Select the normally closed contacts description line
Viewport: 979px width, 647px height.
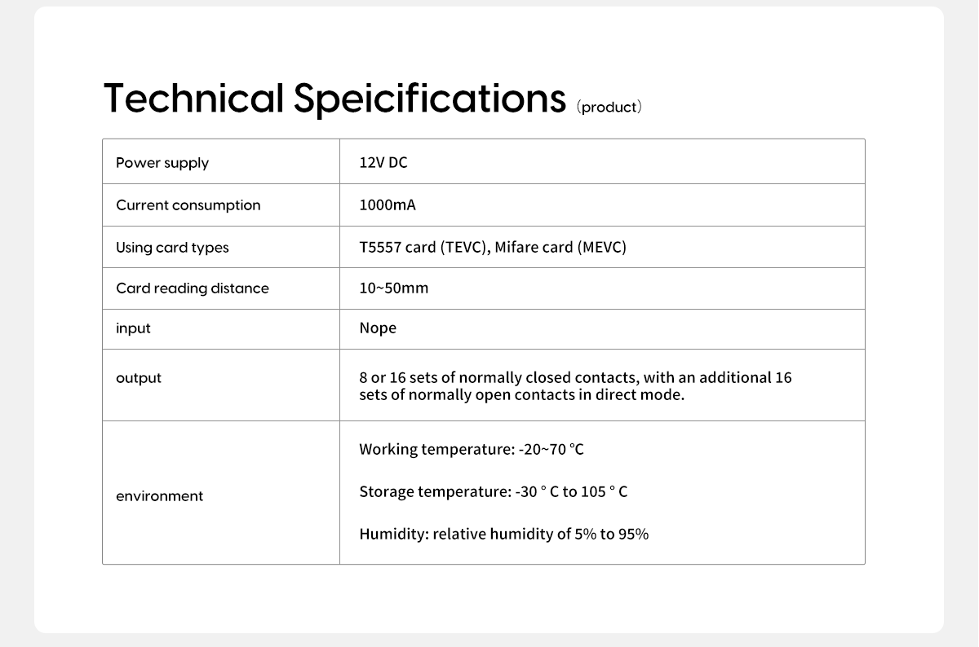575,377
